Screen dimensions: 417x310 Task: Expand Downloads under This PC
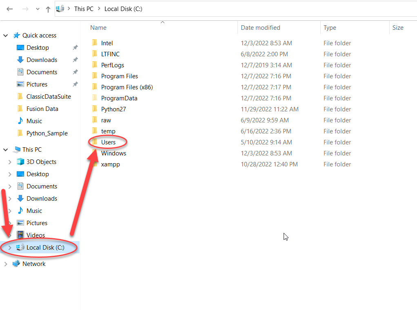click(x=10, y=199)
